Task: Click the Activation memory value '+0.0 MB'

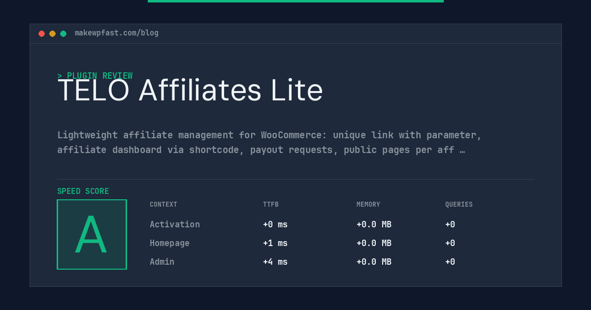Action: tap(374, 224)
